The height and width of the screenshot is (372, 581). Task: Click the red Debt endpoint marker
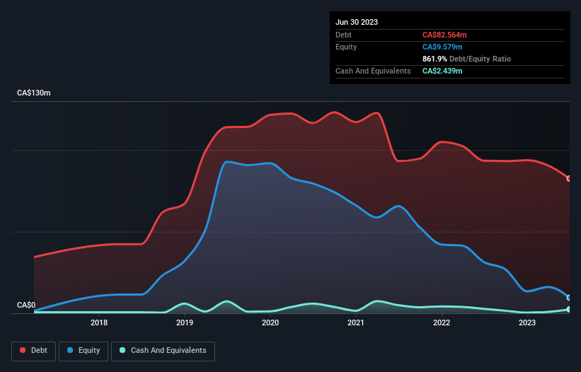tap(569, 179)
